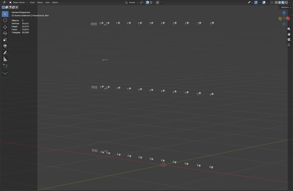This screenshot has height=191, width=293.
Task: Activate the Measure tool
Action: click(5, 59)
